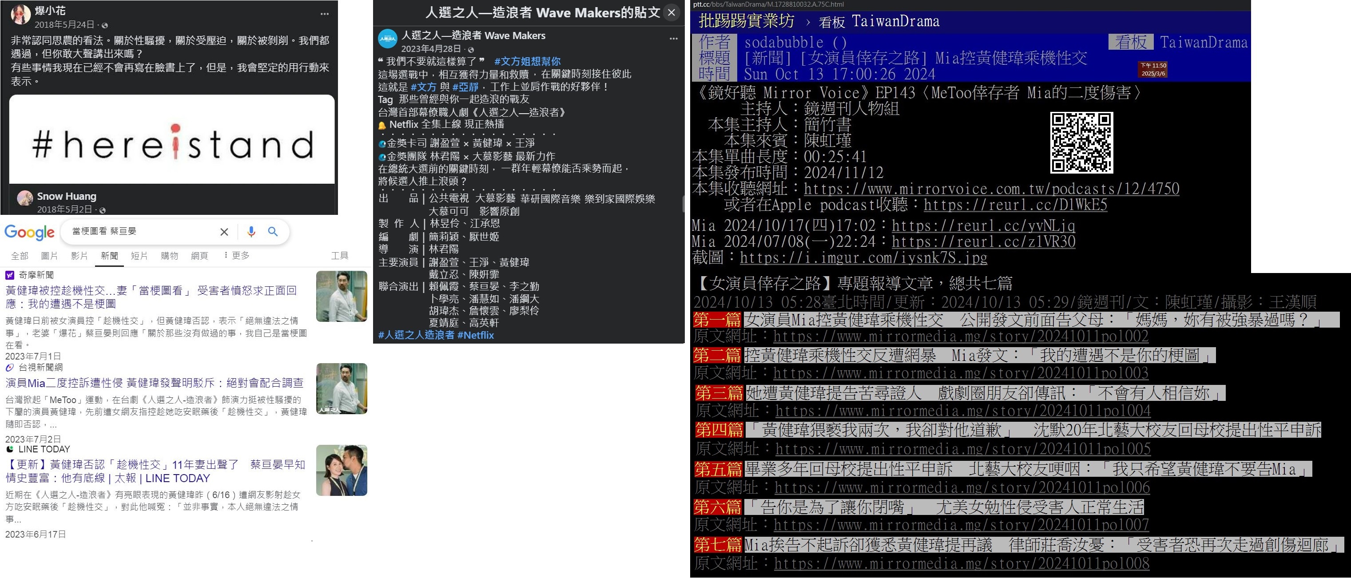Click Snow Huang profile name

coord(67,197)
